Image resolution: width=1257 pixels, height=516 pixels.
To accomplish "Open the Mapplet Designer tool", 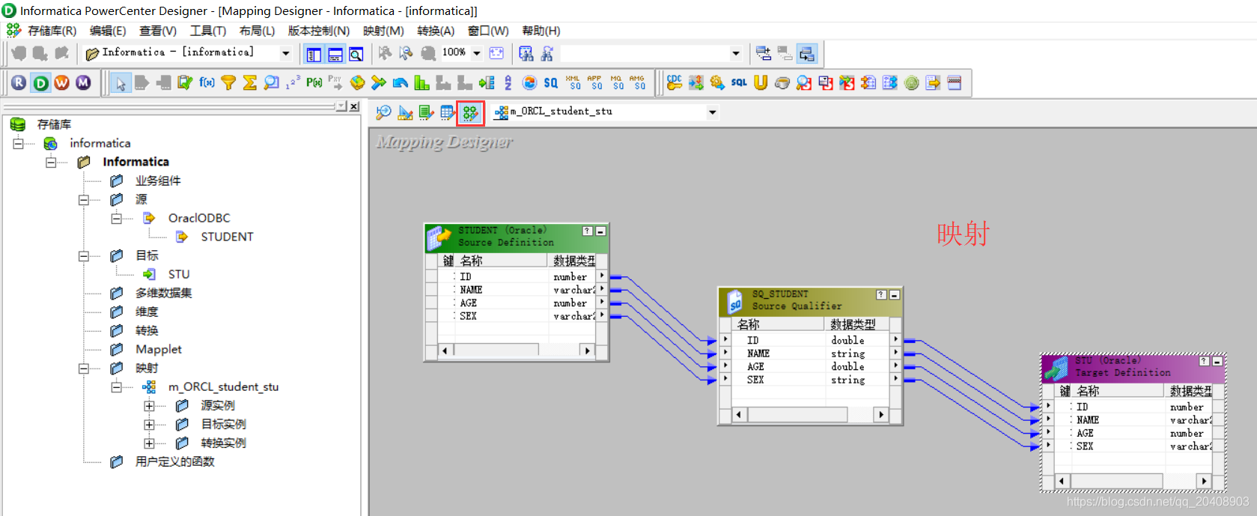I will coord(448,112).
